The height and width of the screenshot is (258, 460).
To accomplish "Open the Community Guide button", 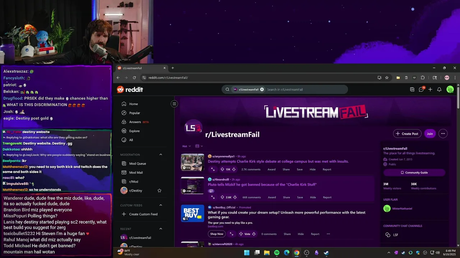I will (x=414, y=173).
